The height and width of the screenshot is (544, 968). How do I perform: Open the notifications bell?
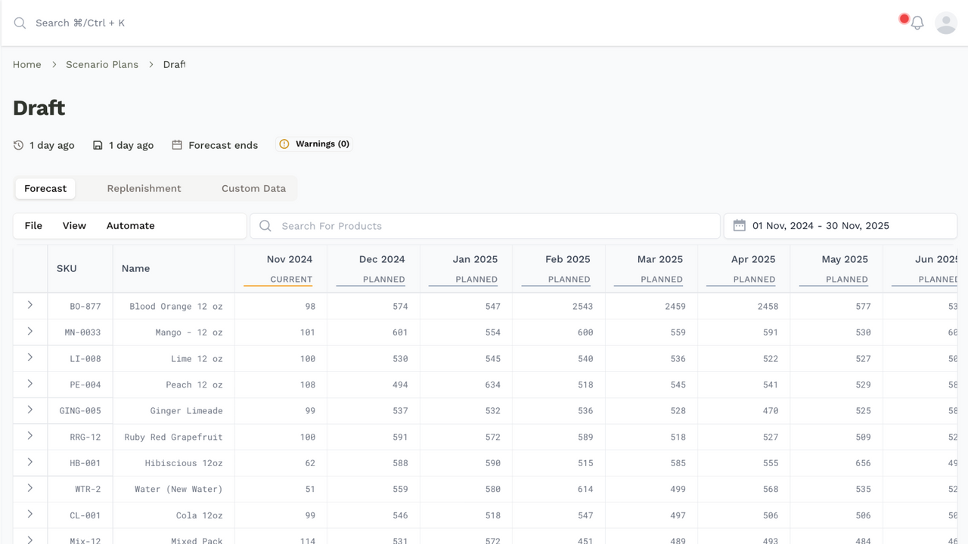pos(917,23)
